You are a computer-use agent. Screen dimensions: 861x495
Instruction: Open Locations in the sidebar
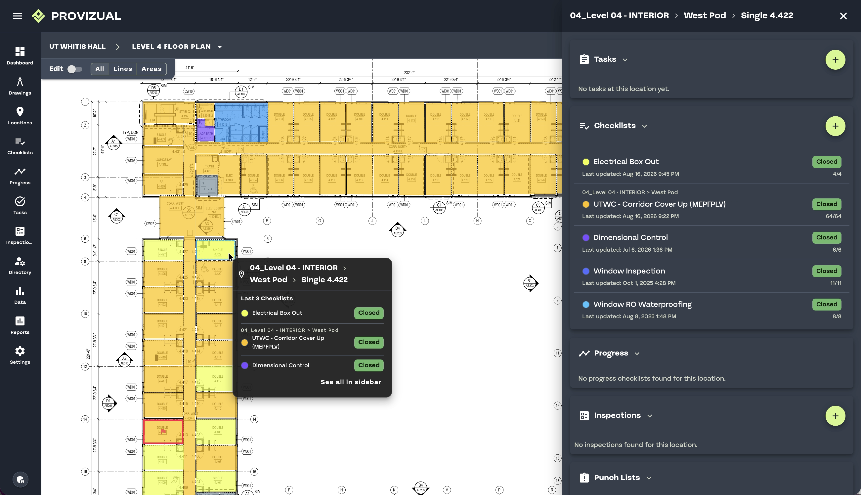20,116
